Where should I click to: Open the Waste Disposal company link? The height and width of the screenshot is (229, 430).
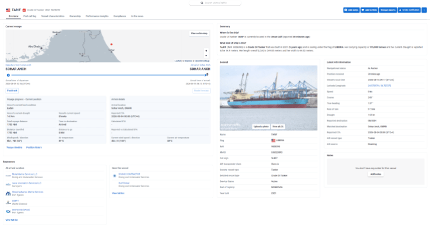tap(16, 201)
